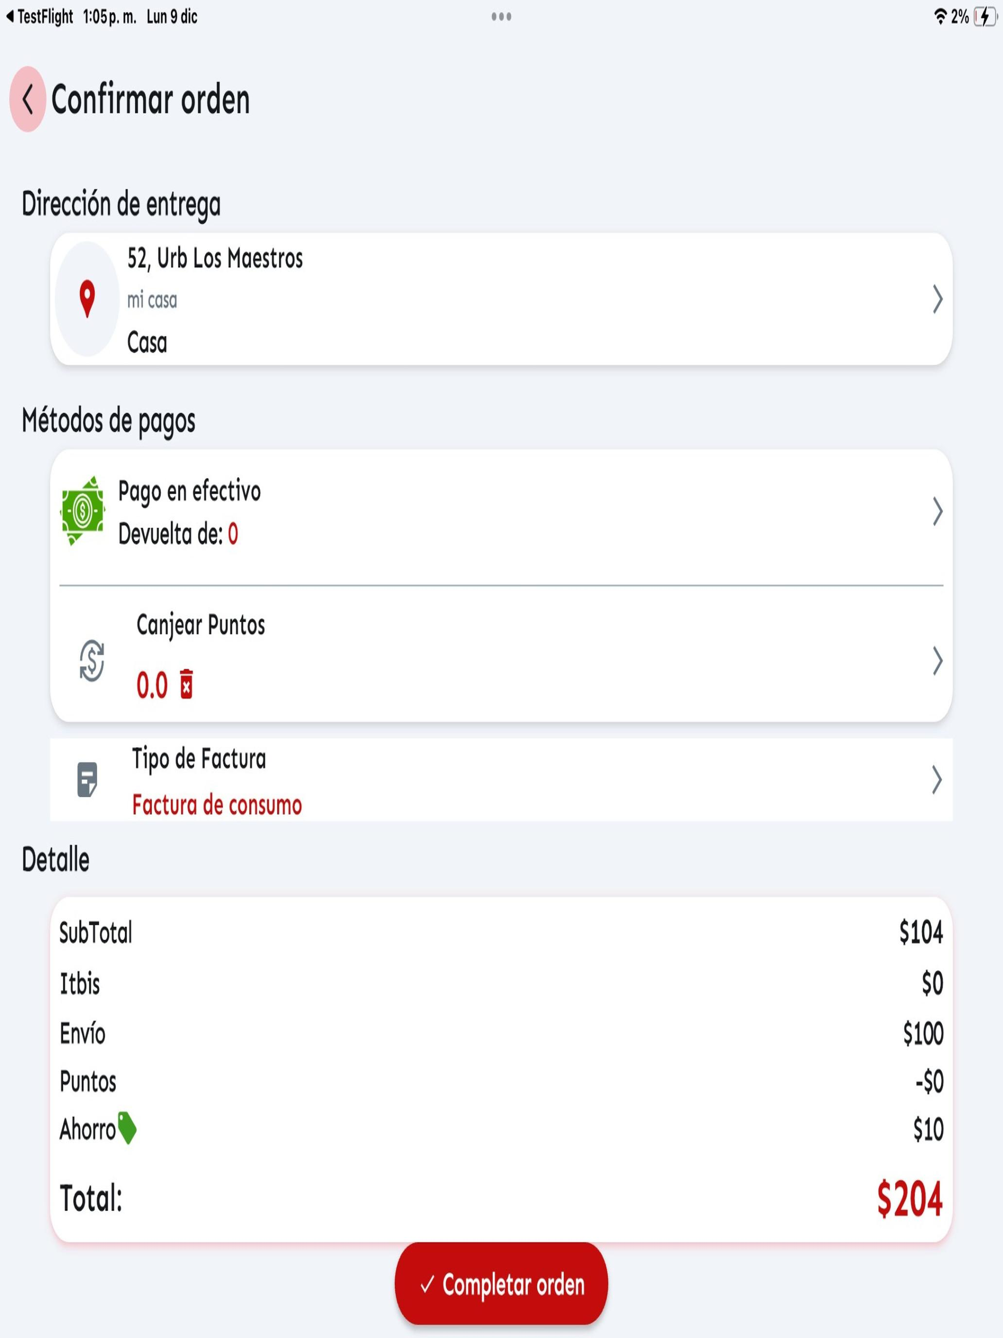Image resolution: width=1003 pixels, height=1338 pixels.
Task: Tap the three-dot multitasking indicator
Action: tap(501, 17)
